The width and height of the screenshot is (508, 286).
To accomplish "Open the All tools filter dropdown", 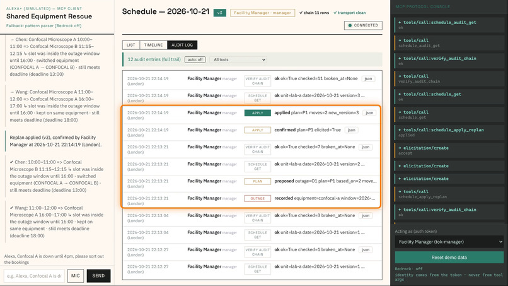I will [238, 59].
